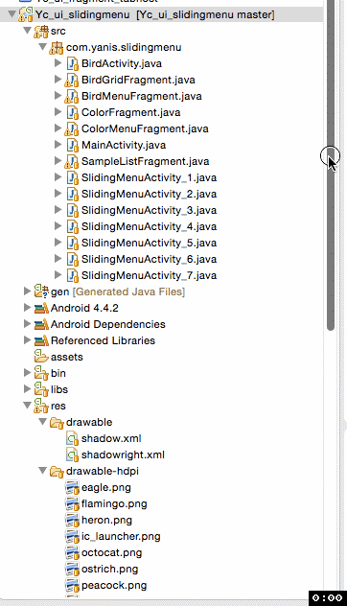This screenshot has height=606, width=347.
Task: Expand the gen Generated Java Files folder
Action: pyautogui.click(x=27, y=291)
